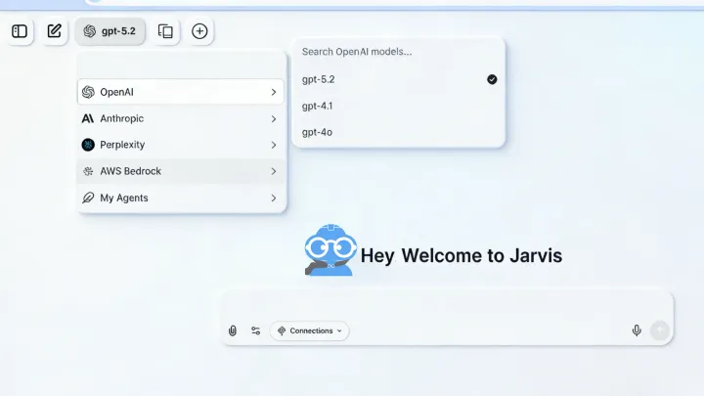This screenshot has width=704, height=396.
Task: Open the My Agents entry
Action: [181, 198]
